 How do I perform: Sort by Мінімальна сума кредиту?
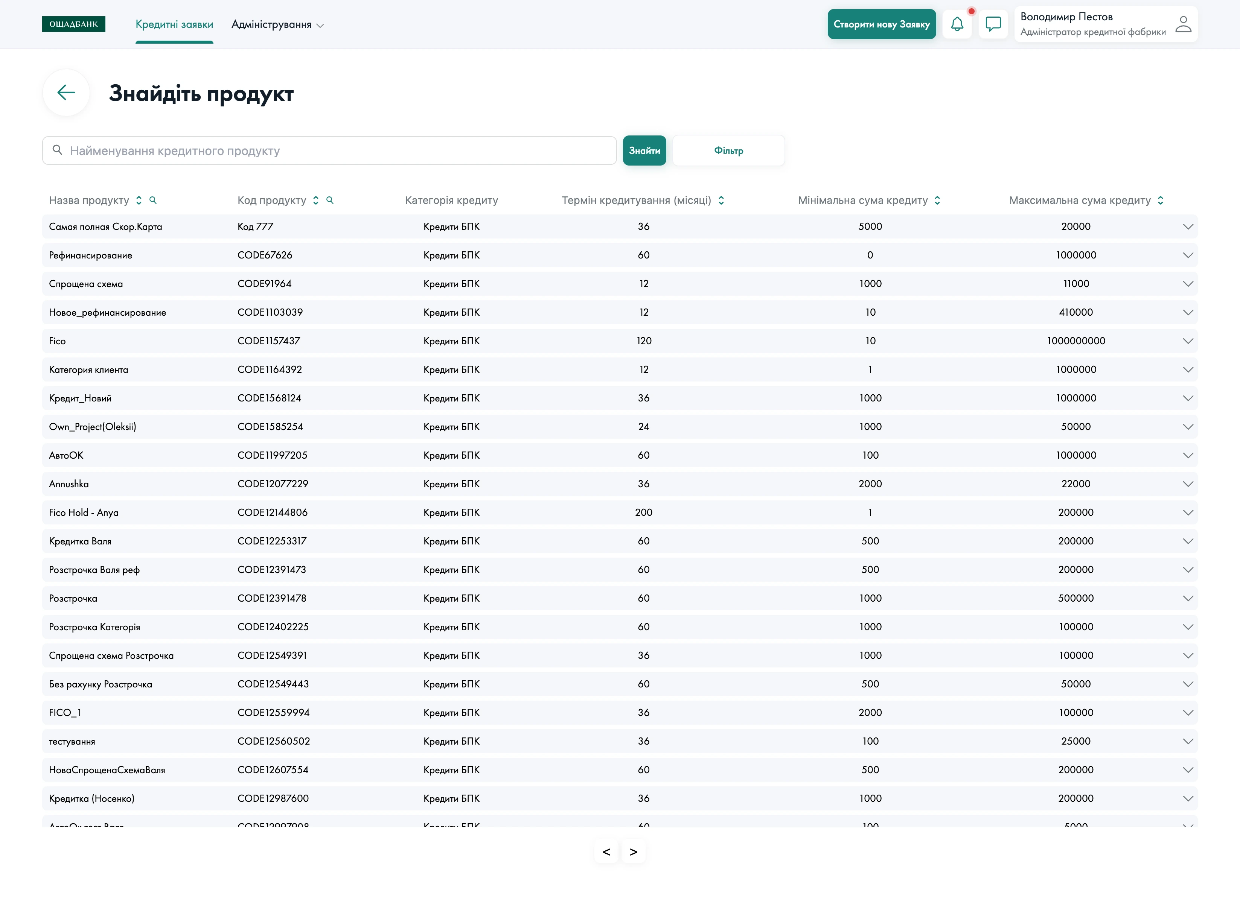(x=937, y=200)
